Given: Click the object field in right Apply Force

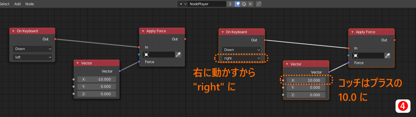Looking at the screenshot, I should tap(368, 56).
